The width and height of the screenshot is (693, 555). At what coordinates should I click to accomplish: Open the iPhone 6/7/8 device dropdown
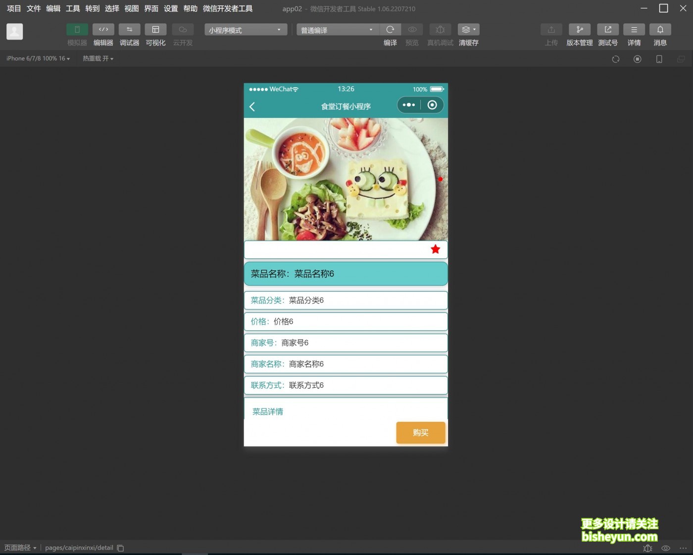pos(38,58)
